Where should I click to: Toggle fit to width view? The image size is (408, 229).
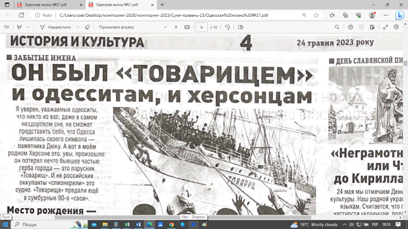(x=187, y=27)
